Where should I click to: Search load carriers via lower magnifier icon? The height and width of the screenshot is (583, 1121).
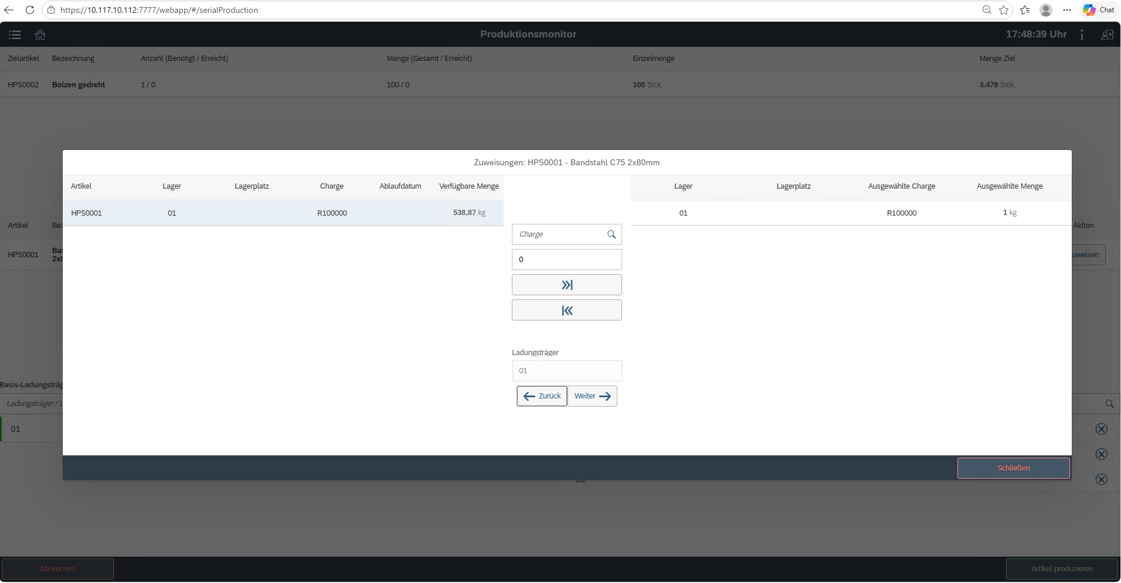[1109, 404]
